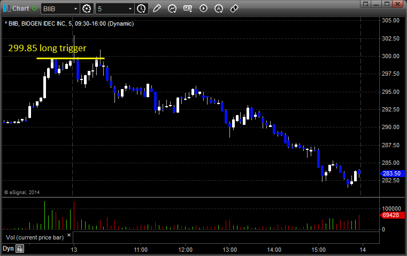
Task: Minimize the Chart window
Action: click(377, 4)
